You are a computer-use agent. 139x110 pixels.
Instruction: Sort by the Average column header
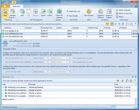point(111,28)
